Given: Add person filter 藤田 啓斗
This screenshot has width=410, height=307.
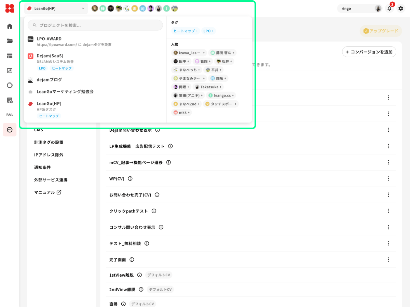Looking at the screenshot, I should pos(222,53).
